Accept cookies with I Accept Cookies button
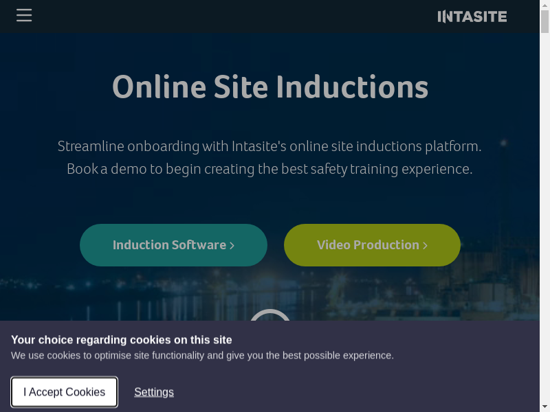The height and width of the screenshot is (412, 550). point(65,392)
